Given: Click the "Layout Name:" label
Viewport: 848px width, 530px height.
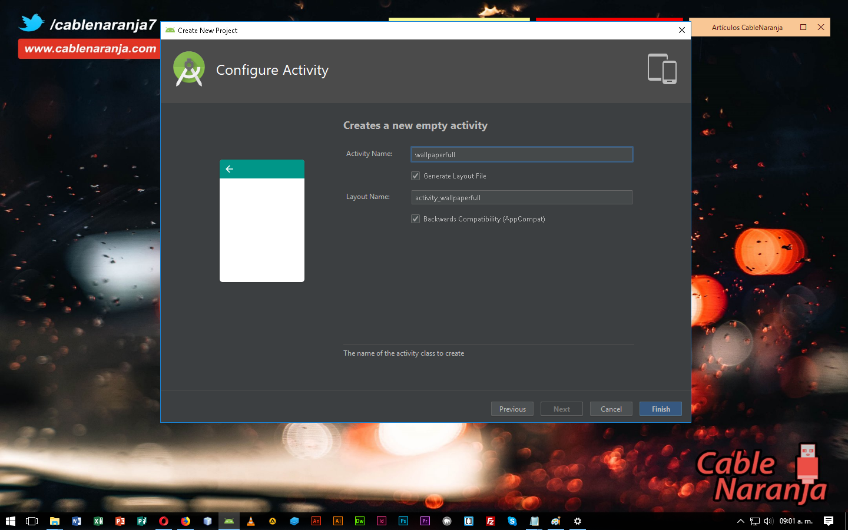Looking at the screenshot, I should (x=368, y=197).
